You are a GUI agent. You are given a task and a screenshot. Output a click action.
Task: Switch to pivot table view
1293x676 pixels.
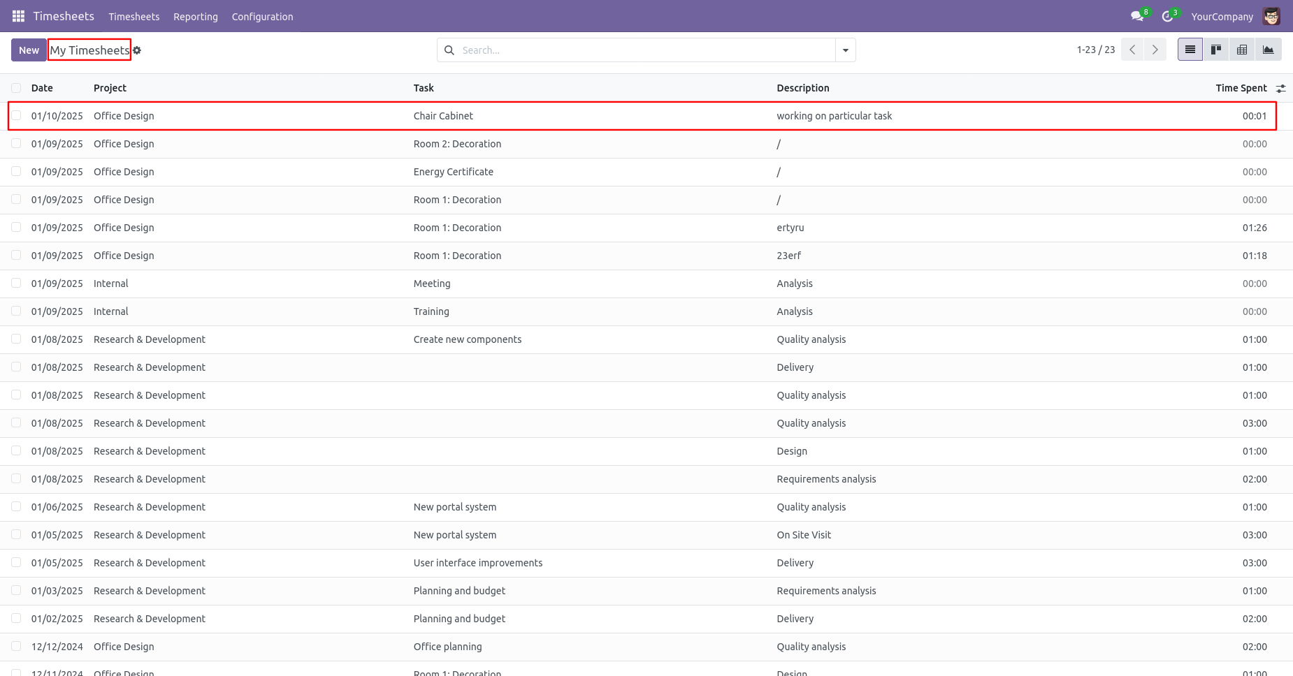pyautogui.click(x=1242, y=50)
